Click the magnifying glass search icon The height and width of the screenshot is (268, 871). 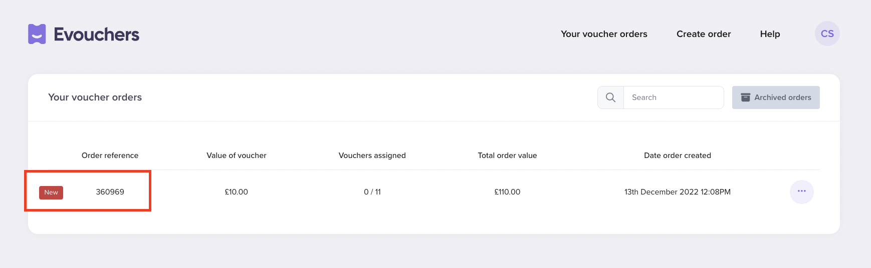[x=610, y=97]
